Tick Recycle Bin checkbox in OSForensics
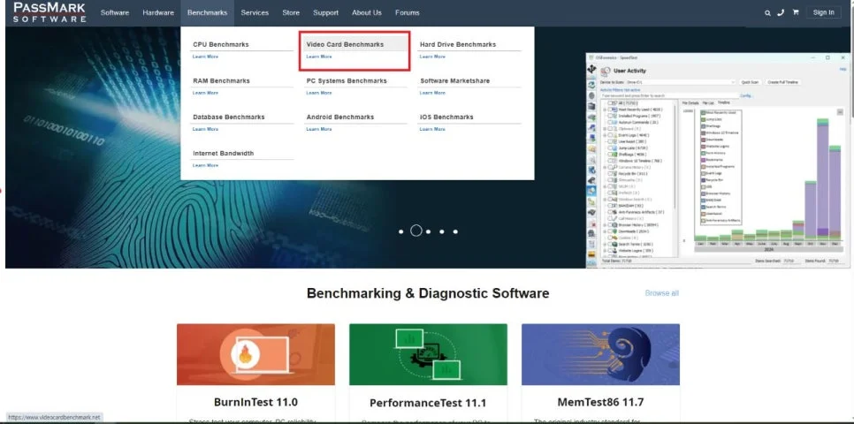 tap(611, 174)
